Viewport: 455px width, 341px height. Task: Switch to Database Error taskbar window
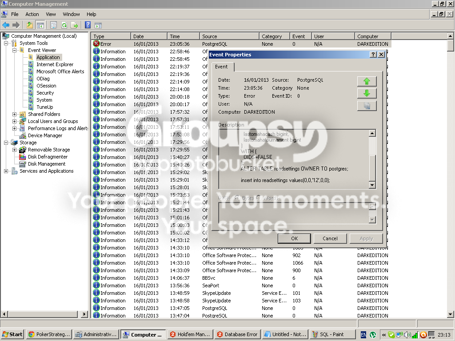click(x=238, y=334)
